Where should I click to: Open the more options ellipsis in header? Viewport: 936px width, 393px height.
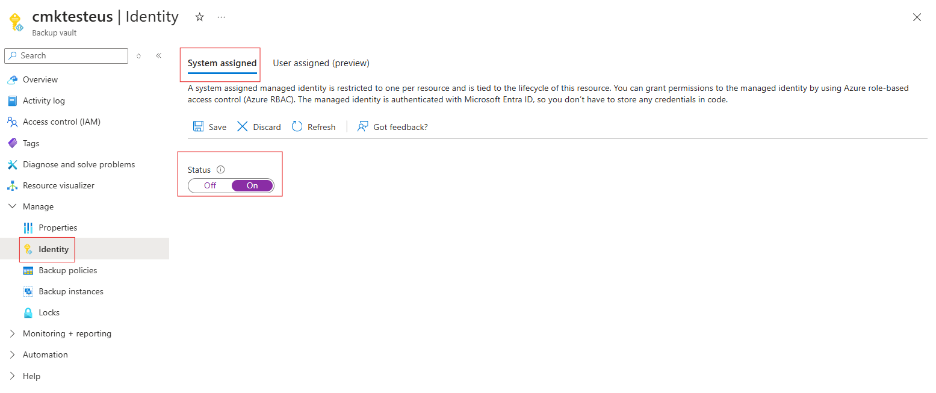[222, 17]
